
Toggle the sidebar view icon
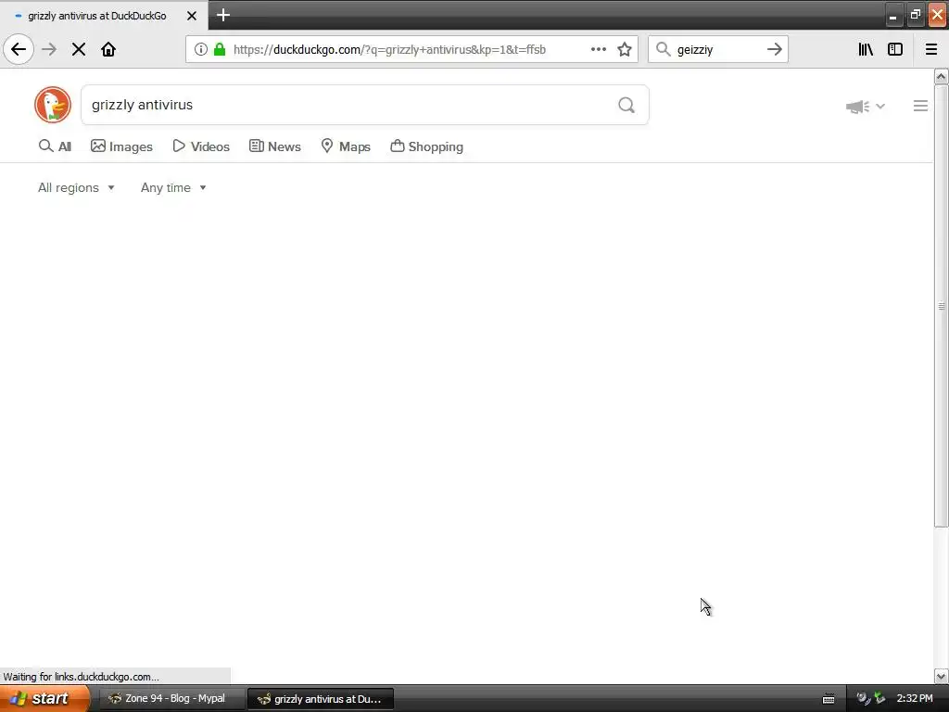(x=895, y=49)
